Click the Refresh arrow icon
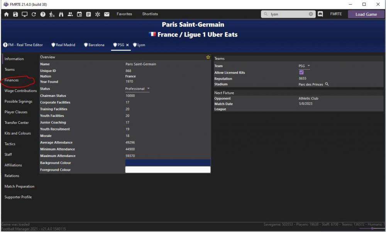The image size is (386, 232). [34, 14]
